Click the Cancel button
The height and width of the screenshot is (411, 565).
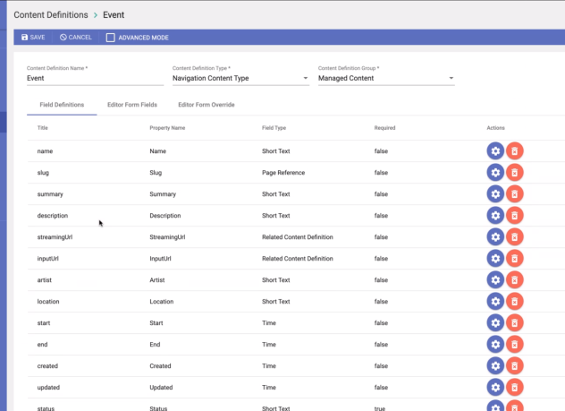click(x=76, y=38)
